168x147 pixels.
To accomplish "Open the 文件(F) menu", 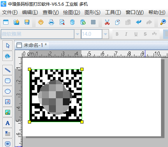I will point(10,12).
